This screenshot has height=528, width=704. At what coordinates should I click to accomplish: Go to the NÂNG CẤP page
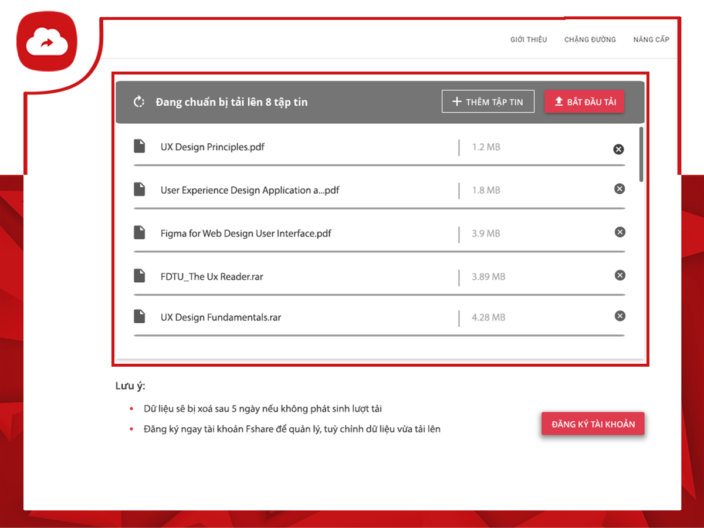coord(651,40)
